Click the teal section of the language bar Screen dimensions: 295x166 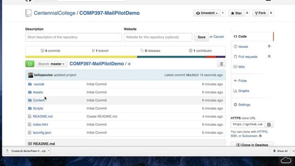[171, 57]
